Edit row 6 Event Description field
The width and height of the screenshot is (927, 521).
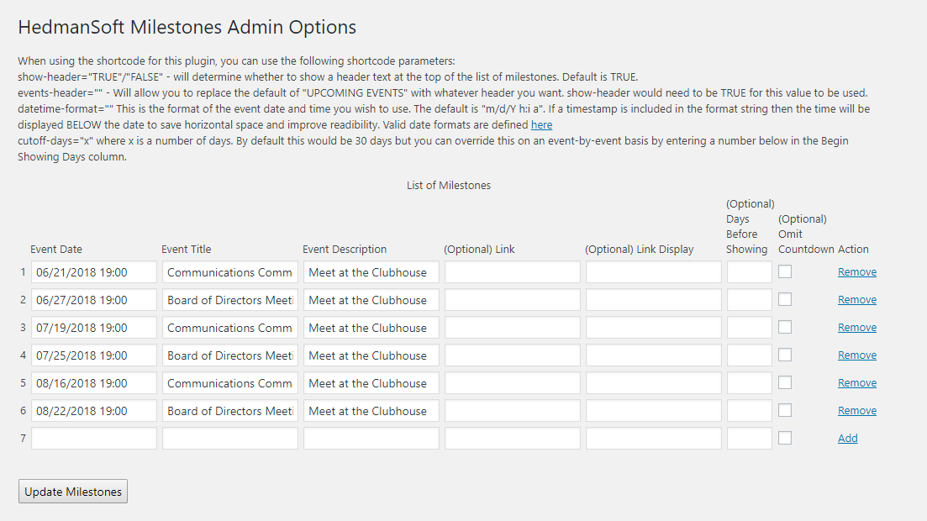371,411
